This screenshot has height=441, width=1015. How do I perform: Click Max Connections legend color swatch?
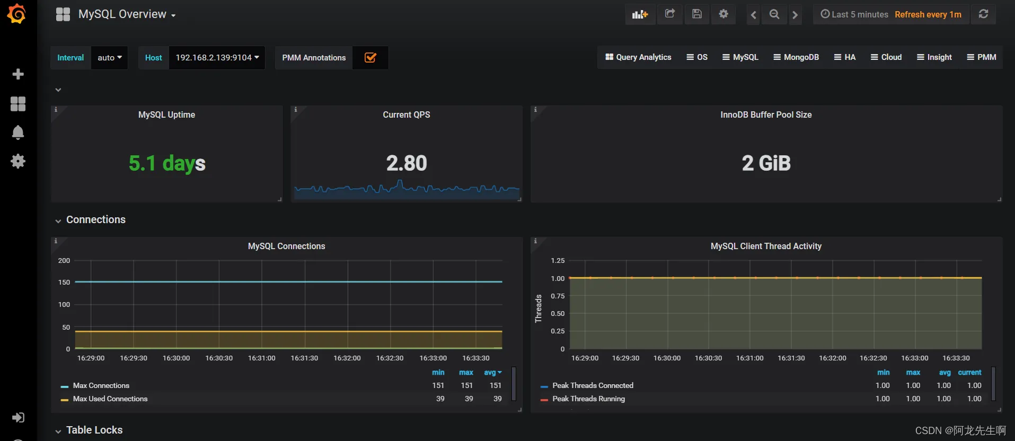tap(65, 386)
